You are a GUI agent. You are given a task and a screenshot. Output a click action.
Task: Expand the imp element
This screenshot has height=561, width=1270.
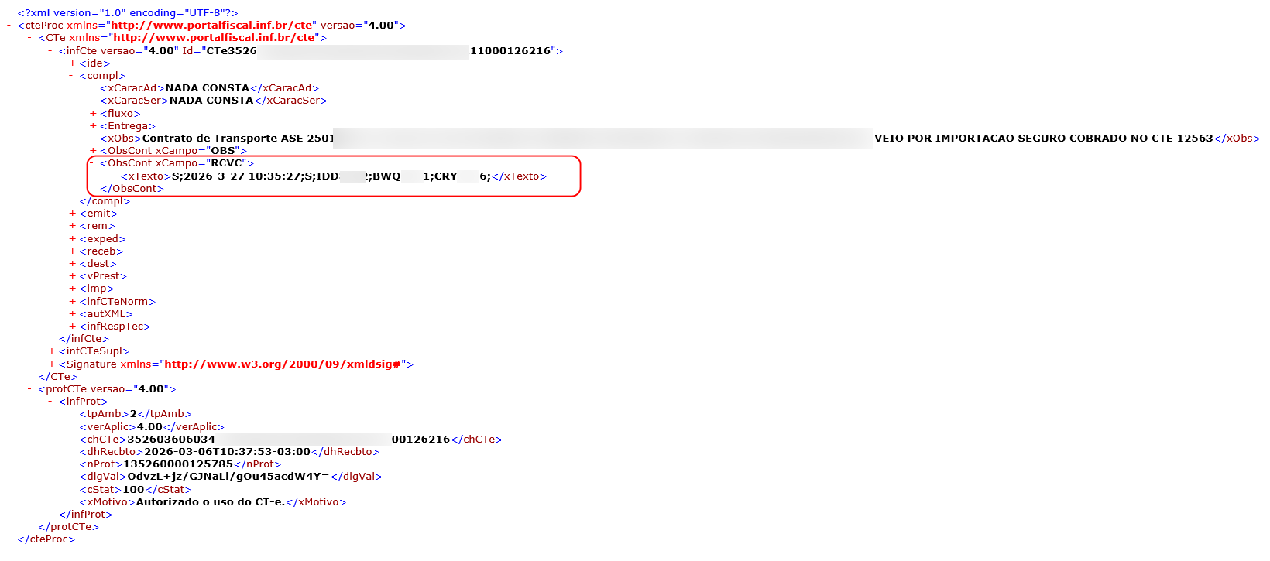[x=73, y=289]
